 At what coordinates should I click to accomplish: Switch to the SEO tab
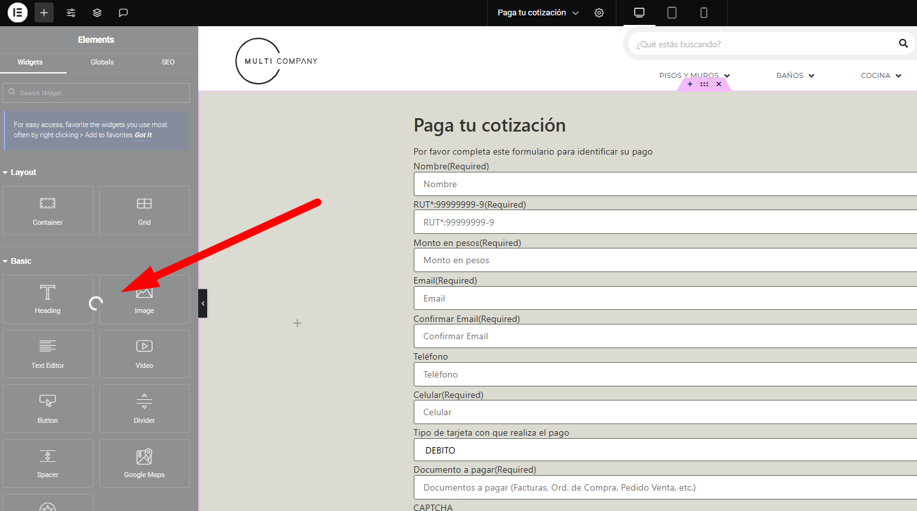tap(168, 62)
